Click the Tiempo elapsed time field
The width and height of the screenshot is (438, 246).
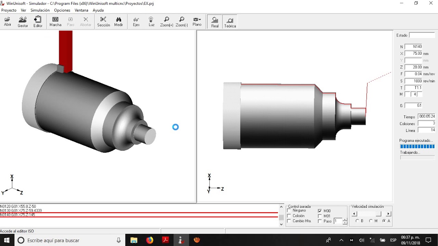(427, 117)
